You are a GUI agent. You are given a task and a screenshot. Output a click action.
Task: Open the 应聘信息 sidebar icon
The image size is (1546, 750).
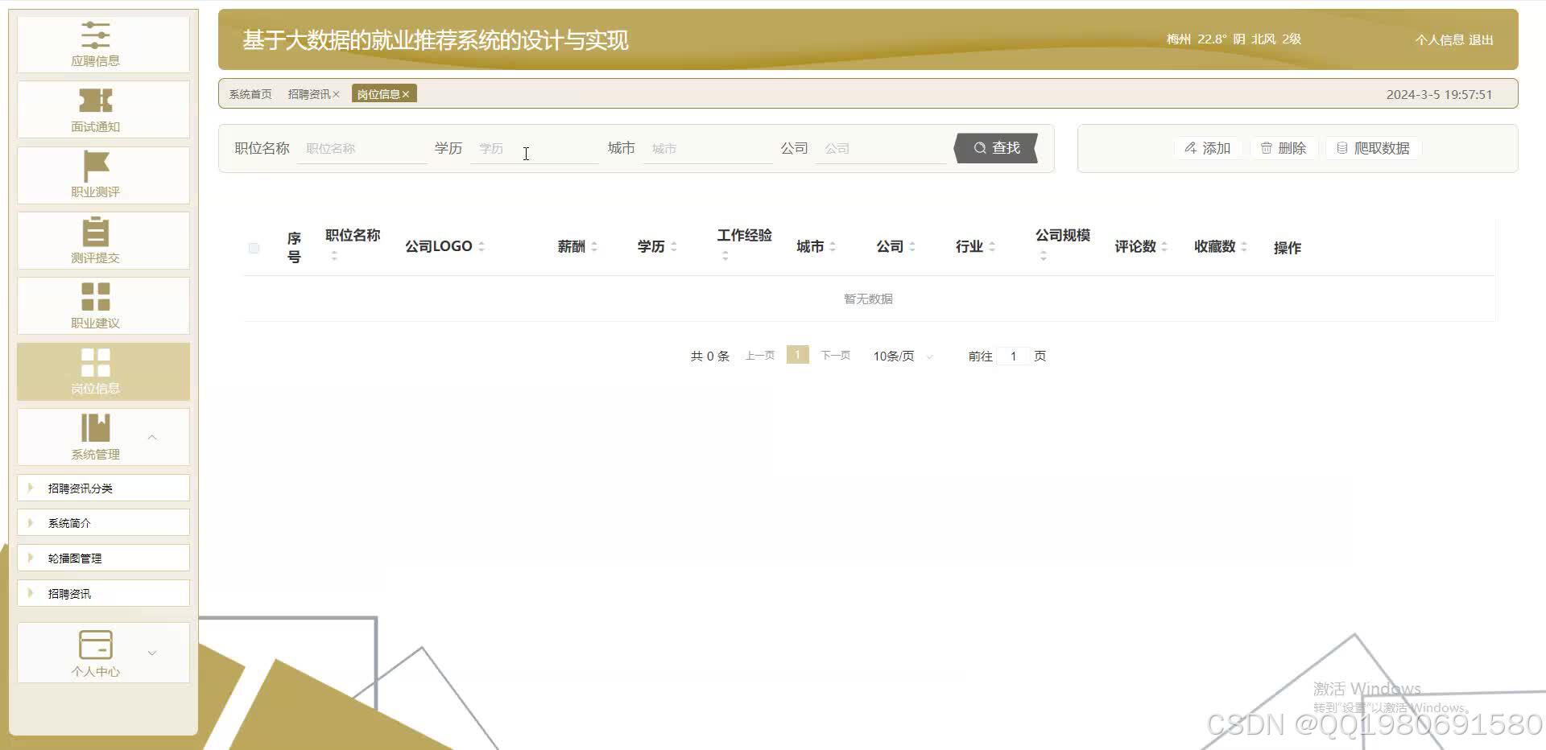tap(96, 36)
